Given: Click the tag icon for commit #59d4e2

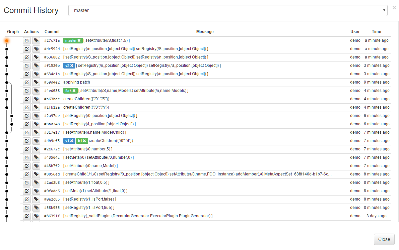Looking at the screenshot, I should pyautogui.click(x=36, y=82).
